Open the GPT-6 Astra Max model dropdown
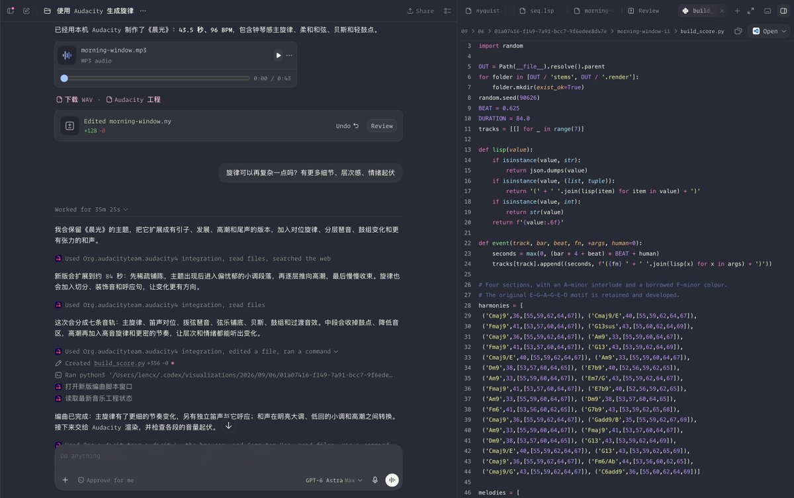 tap(334, 480)
